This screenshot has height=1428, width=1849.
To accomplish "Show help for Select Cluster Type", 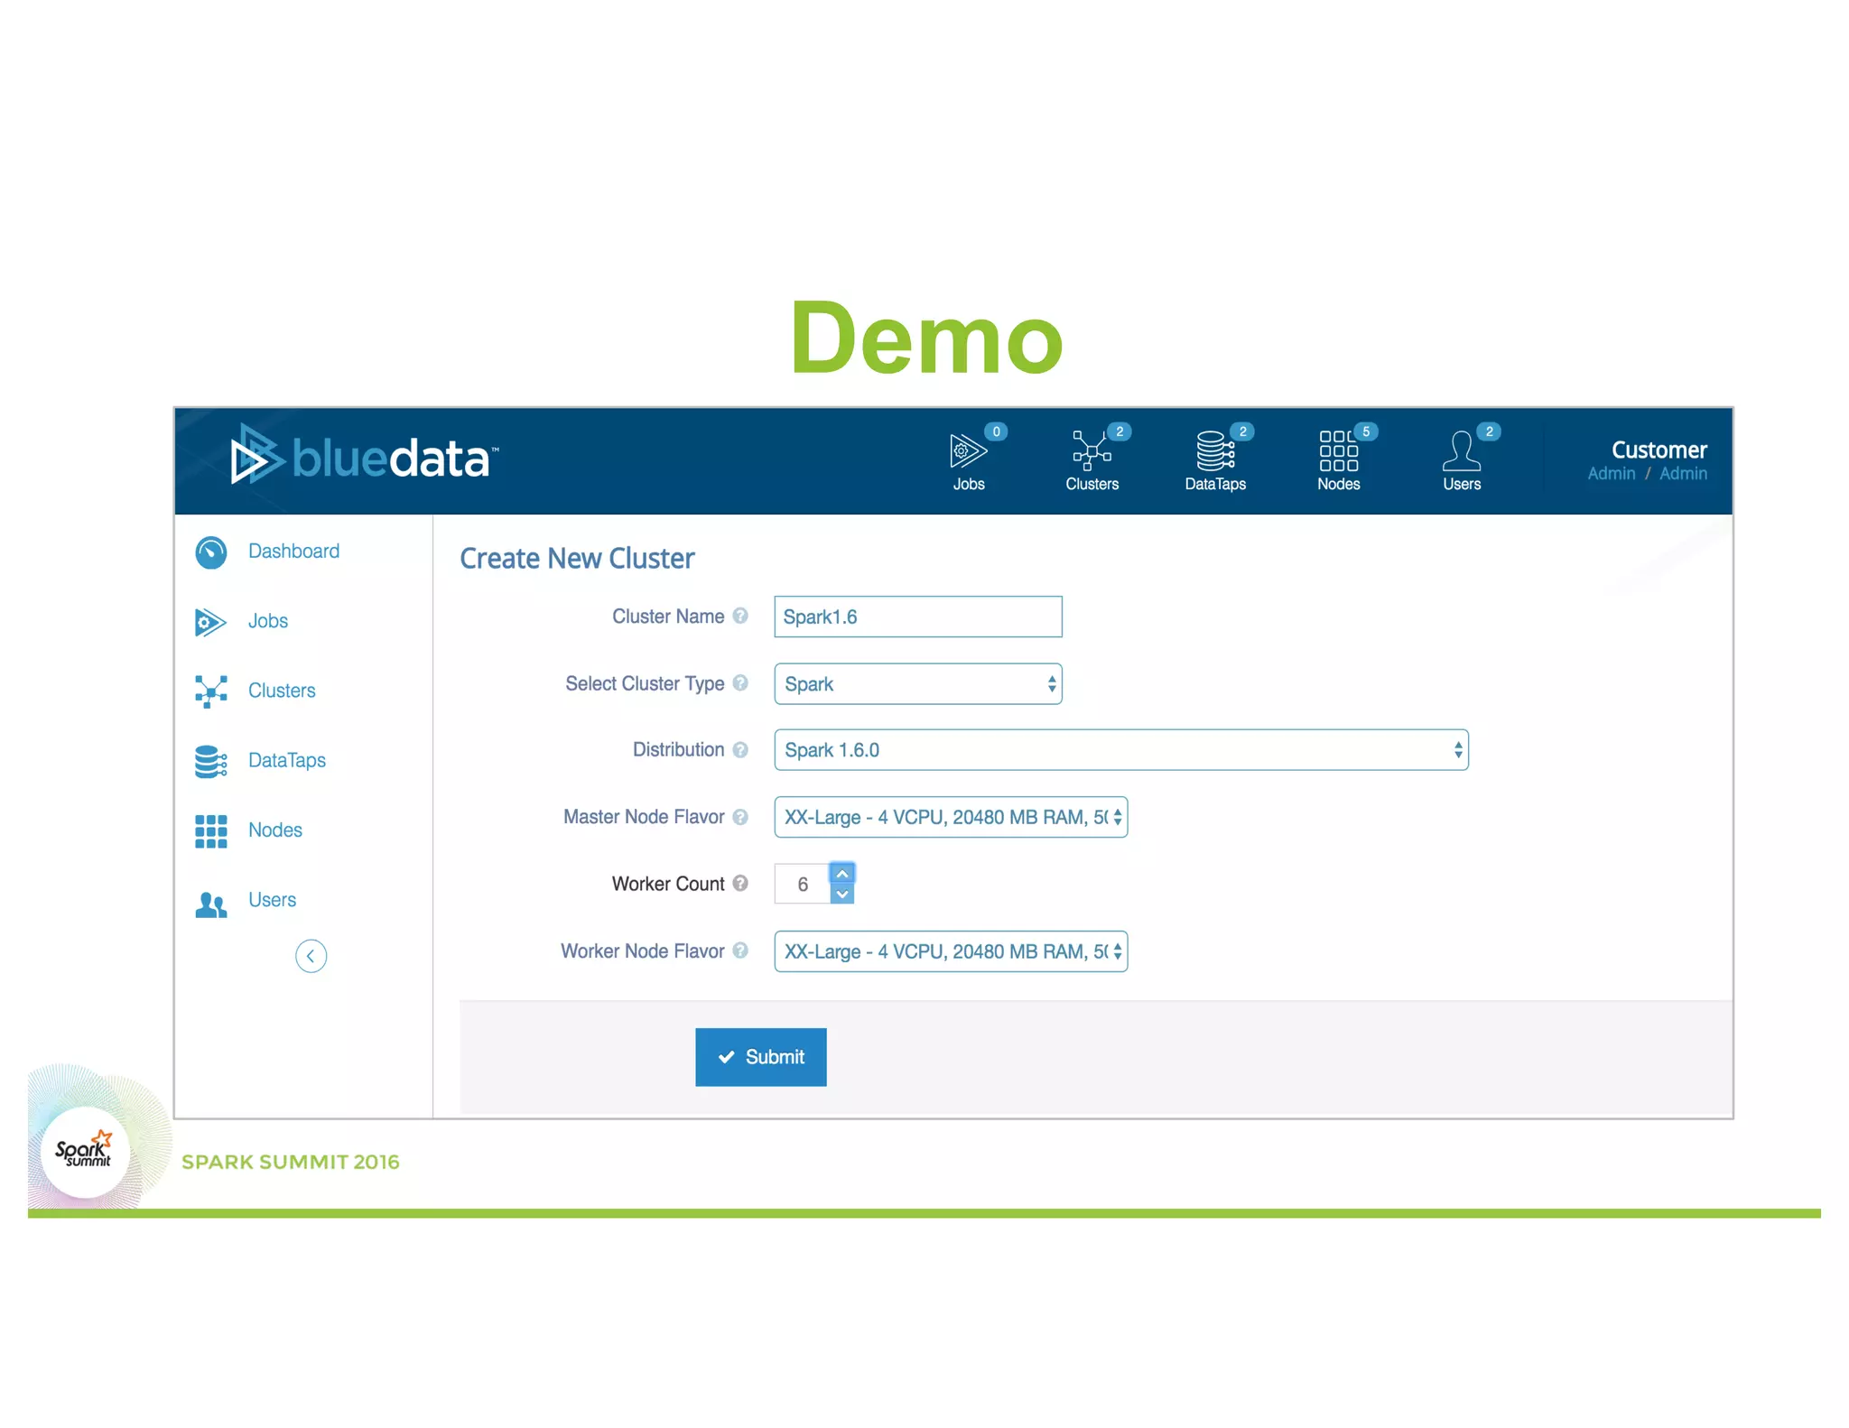I will [740, 682].
